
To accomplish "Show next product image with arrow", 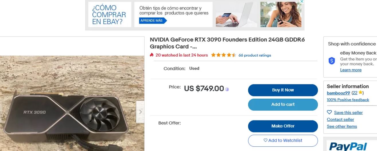I will pyautogui.click(x=140, y=112).
